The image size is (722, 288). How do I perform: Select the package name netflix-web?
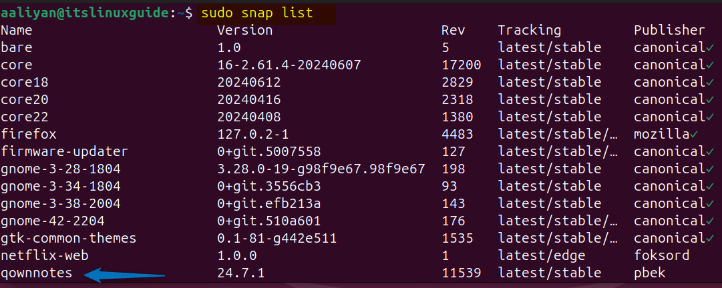[45, 256]
